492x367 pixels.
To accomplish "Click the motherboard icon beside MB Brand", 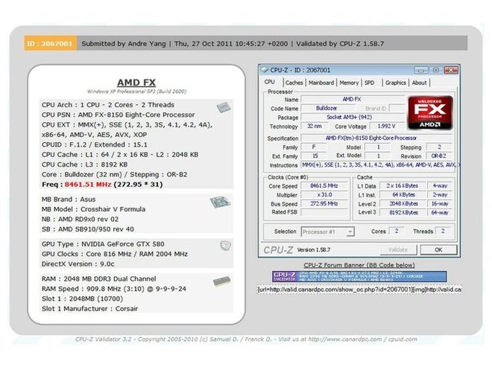I will pos(220,202).
